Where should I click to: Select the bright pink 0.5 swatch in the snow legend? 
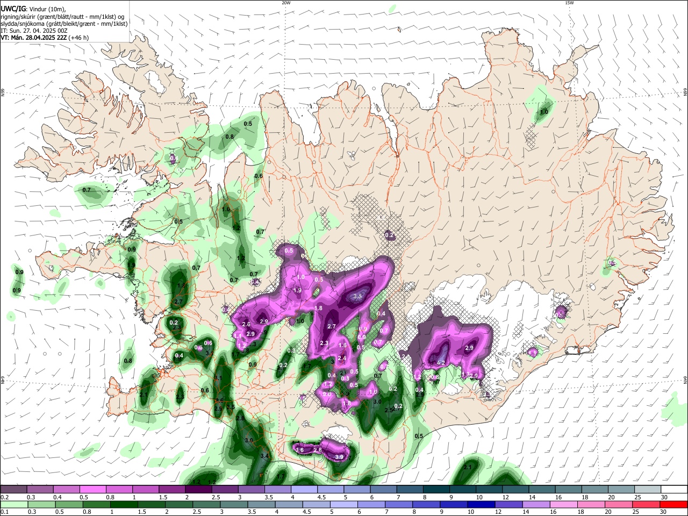coord(92,490)
